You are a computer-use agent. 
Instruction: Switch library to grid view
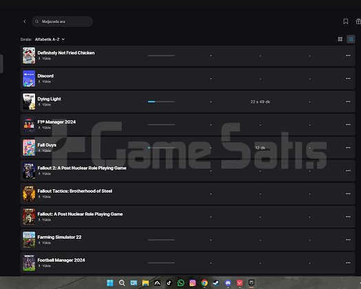(x=340, y=39)
